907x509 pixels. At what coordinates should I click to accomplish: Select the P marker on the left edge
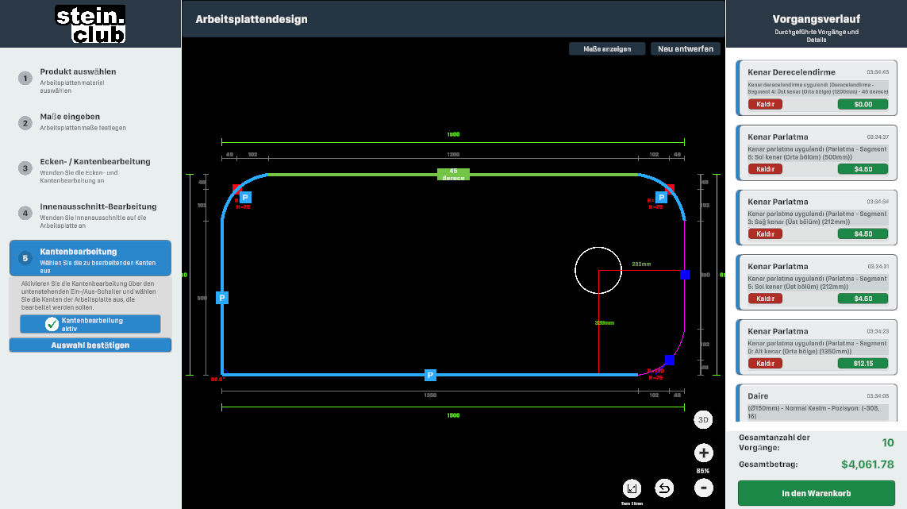(222, 298)
